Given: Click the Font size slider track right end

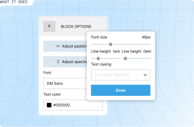Looking at the screenshot, I should coord(150,44).
